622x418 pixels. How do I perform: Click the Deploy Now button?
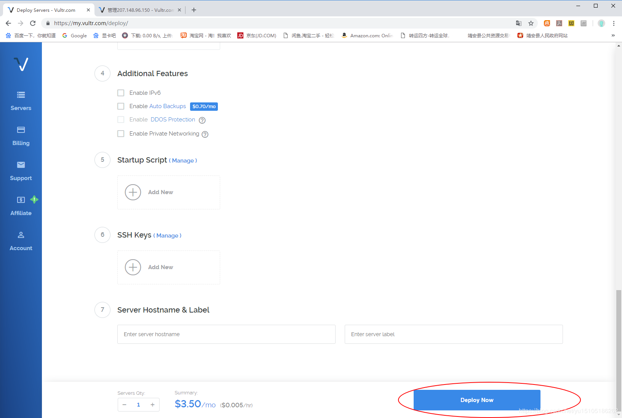pyautogui.click(x=476, y=400)
